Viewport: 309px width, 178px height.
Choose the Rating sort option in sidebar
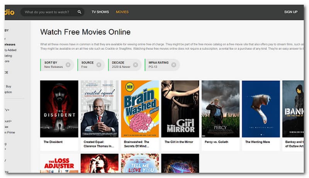click(8, 56)
